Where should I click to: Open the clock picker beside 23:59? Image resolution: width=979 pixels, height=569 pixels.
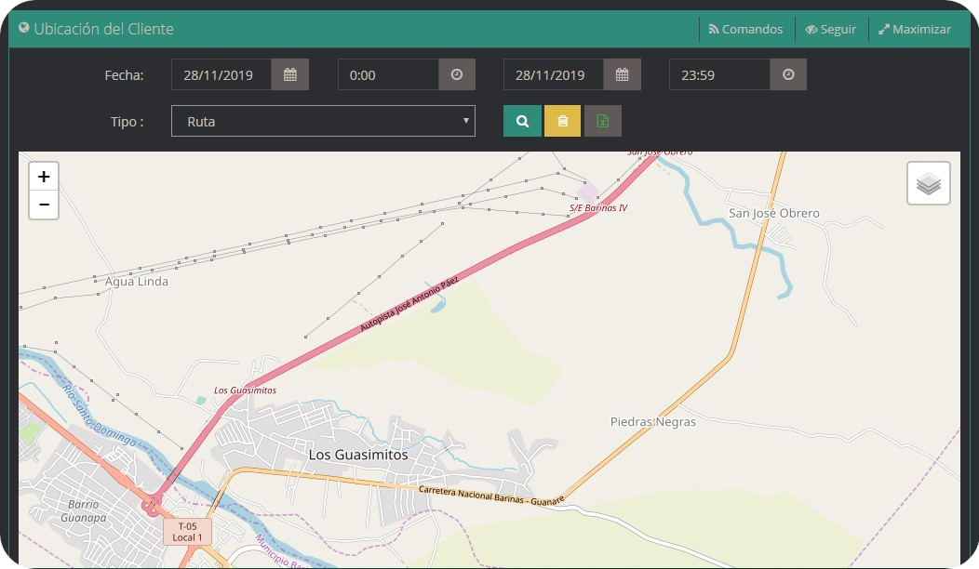click(x=787, y=74)
